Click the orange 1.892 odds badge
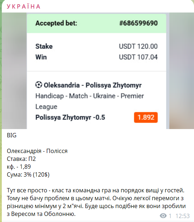Image resolution: width=194 pixels, height=222 pixels. (x=146, y=117)
